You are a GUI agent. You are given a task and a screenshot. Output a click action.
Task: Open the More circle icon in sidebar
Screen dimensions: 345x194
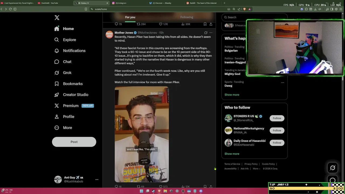click(57, 128)
